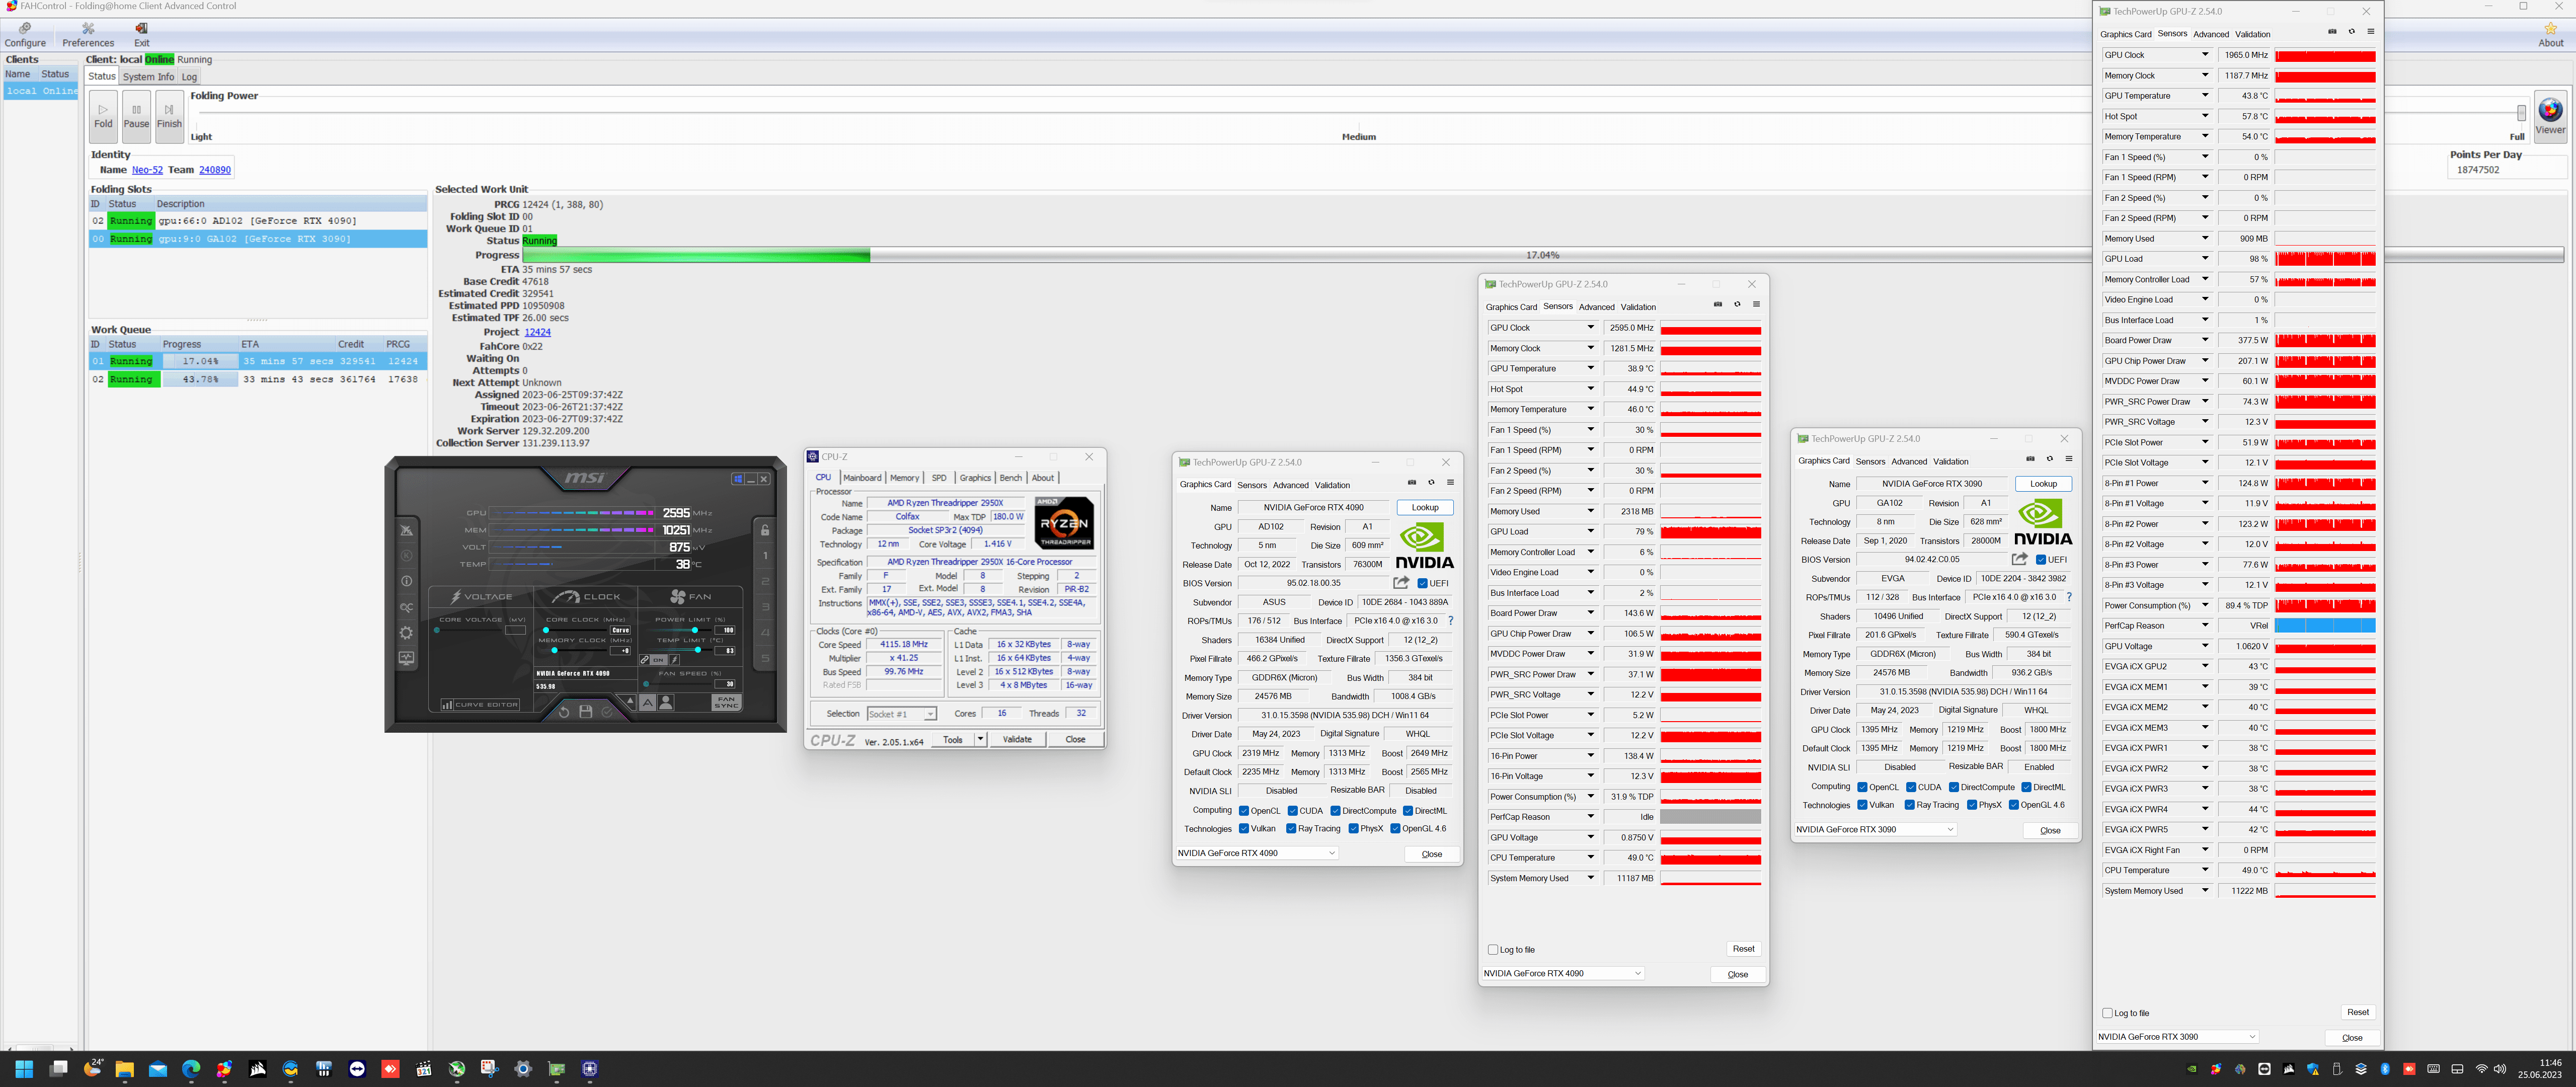Click screenshot camera icon in RTX 4090 GPU-Z card window
This screenshot has width=2576, height=1087.
1412,482
